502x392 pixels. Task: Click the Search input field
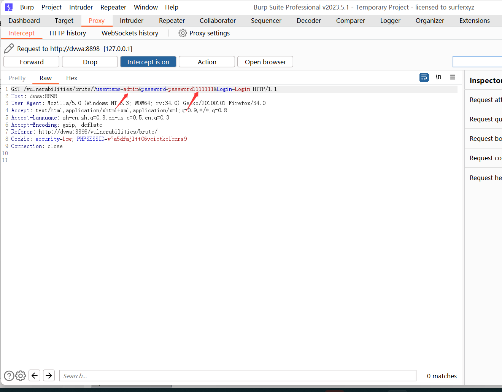point(238,376)
